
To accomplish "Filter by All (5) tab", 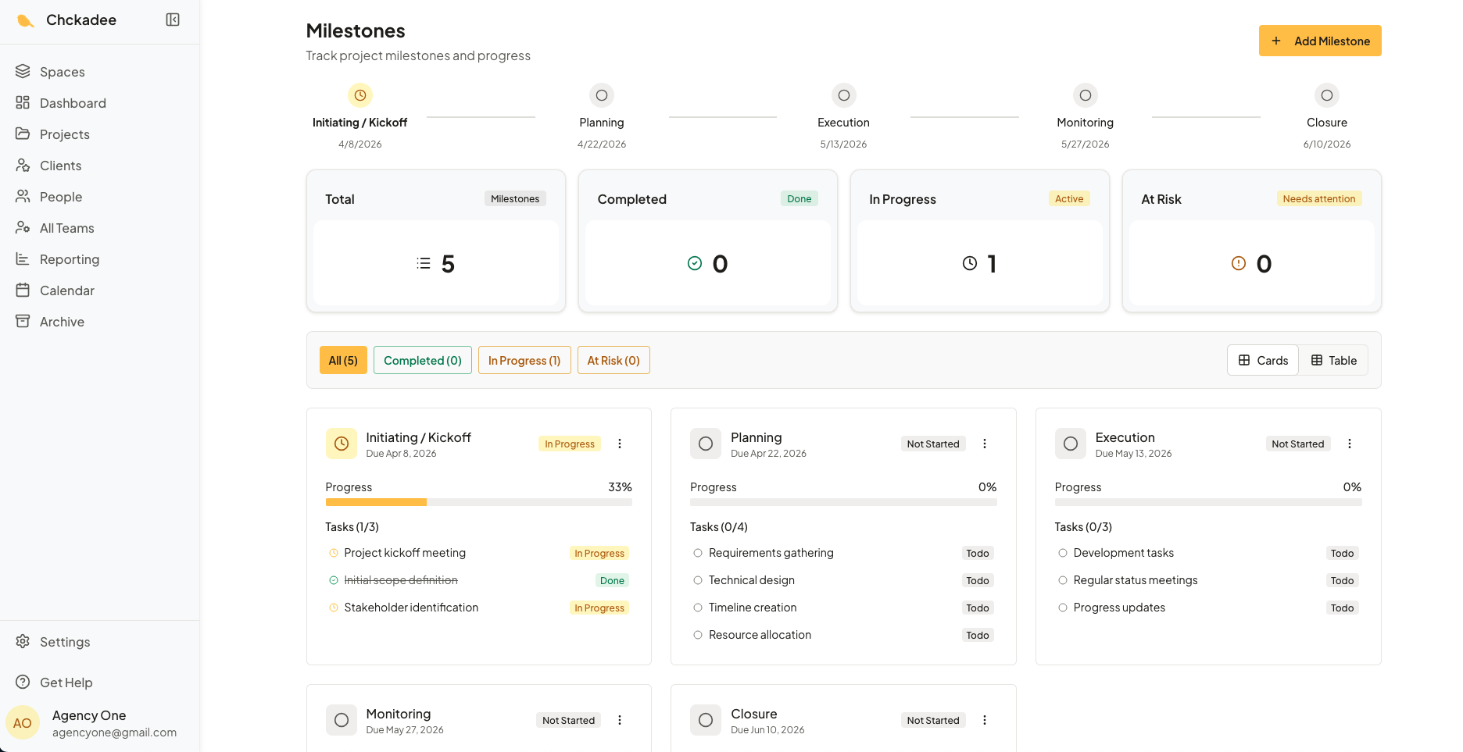I will tap(343, 360).
